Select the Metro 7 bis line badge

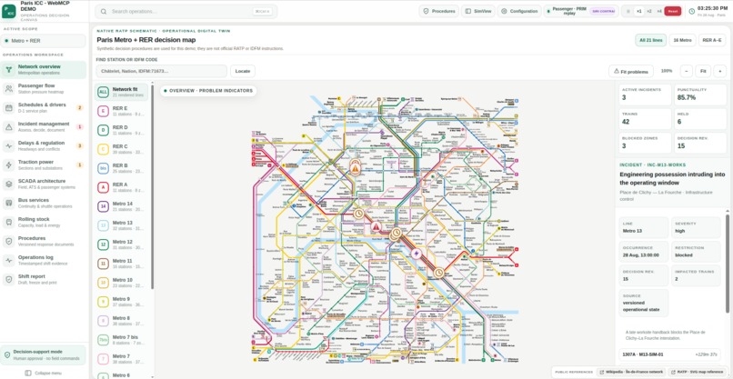click(x=103, y=340)
